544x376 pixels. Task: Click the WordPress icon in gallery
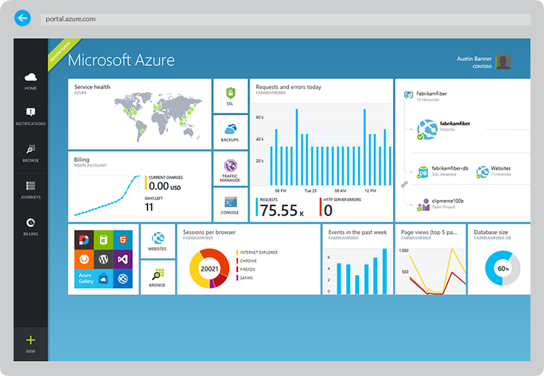click(103, 259)
